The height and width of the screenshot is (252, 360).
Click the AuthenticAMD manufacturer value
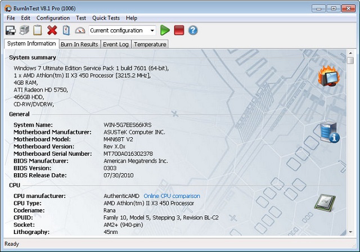pos(121,196)
